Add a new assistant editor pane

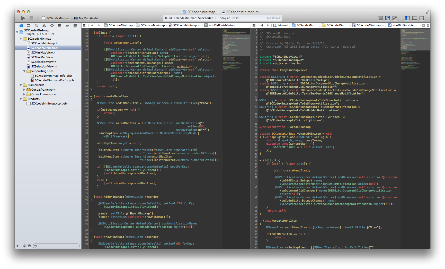pos(424,25)
